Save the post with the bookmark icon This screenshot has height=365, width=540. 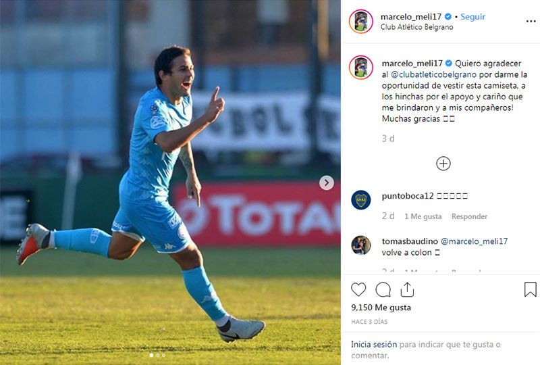[531, 289]
